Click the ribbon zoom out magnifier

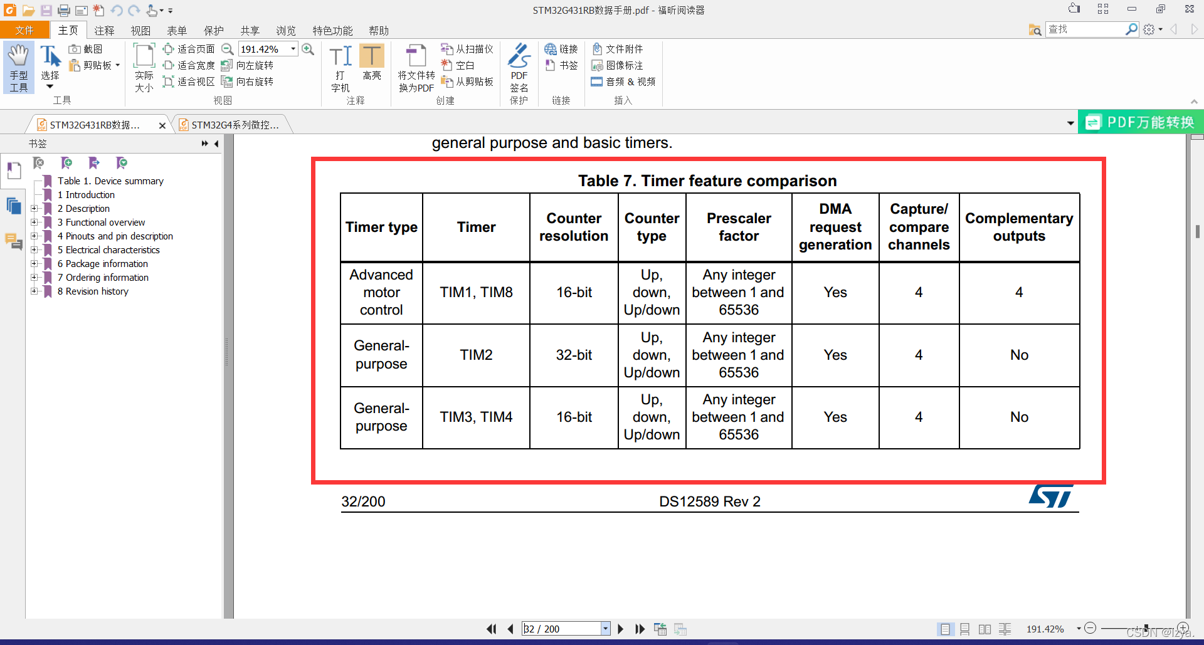point(228,49)
